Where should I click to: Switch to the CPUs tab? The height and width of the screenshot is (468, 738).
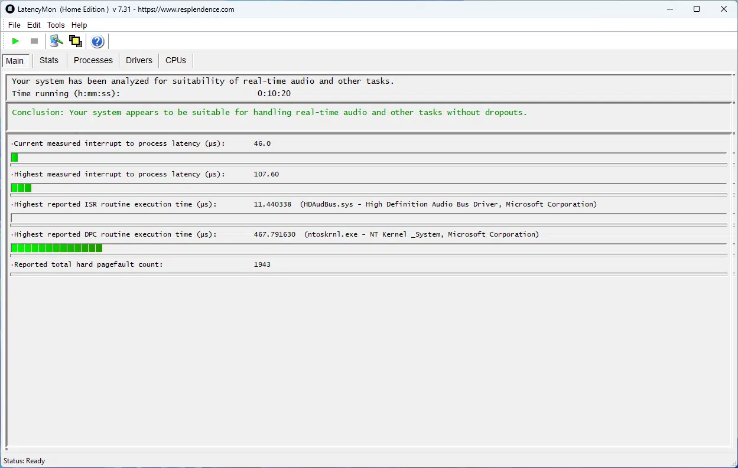tap(175, 60)
